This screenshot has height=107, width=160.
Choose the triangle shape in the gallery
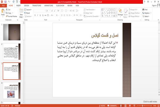(103, 13)
